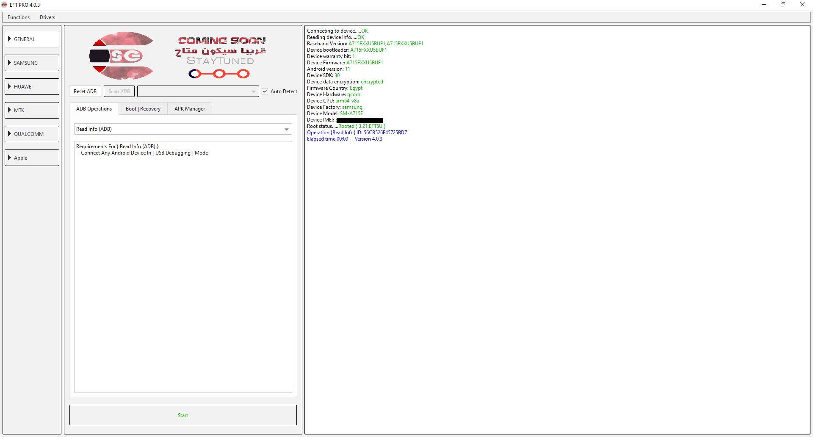Image resolution: width=813 pixels, height=437 pixels.
Task: Click the Device IMEI log line
Action: pyautogui.click(x=345, y=120)
